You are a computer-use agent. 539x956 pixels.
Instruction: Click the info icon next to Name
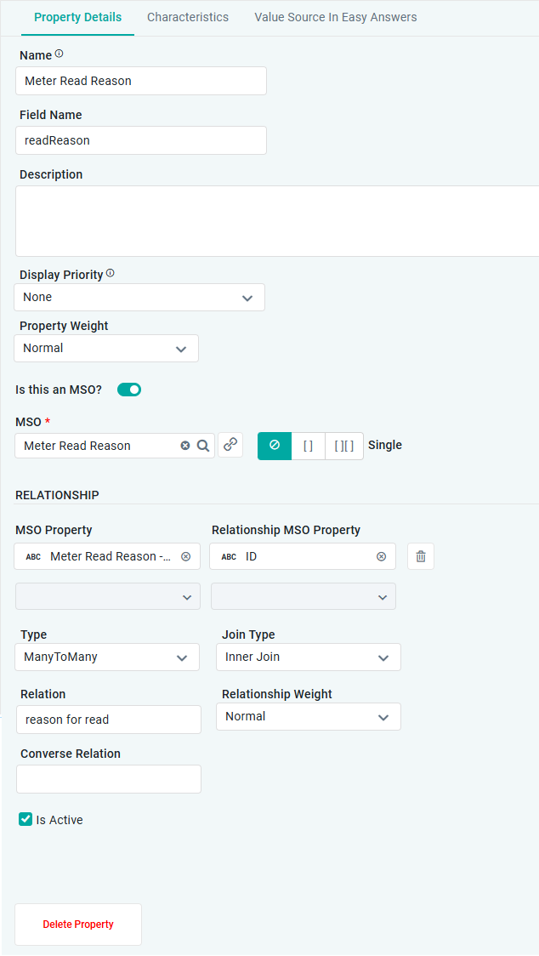[60, 54]
